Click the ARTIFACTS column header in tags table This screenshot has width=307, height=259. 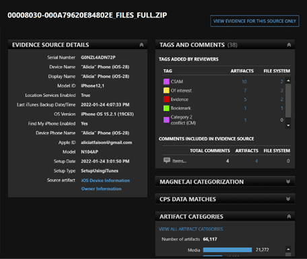tap(242, 71)
